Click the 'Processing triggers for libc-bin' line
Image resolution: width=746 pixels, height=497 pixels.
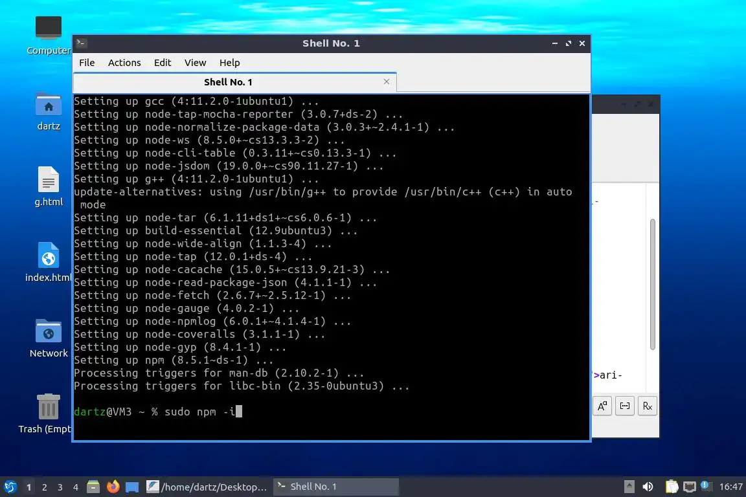242,386
